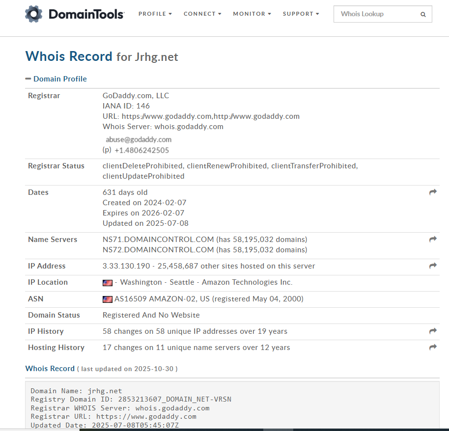Open the Profile dropdown menu

(155, 14)
